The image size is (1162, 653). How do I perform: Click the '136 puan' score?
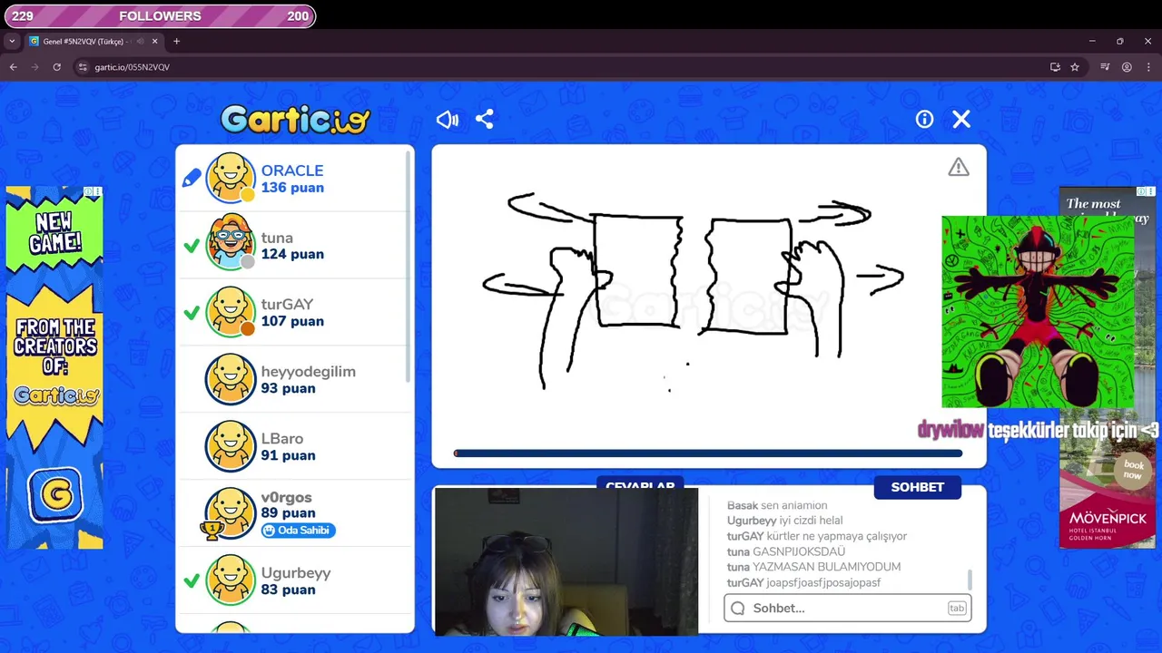292,188
